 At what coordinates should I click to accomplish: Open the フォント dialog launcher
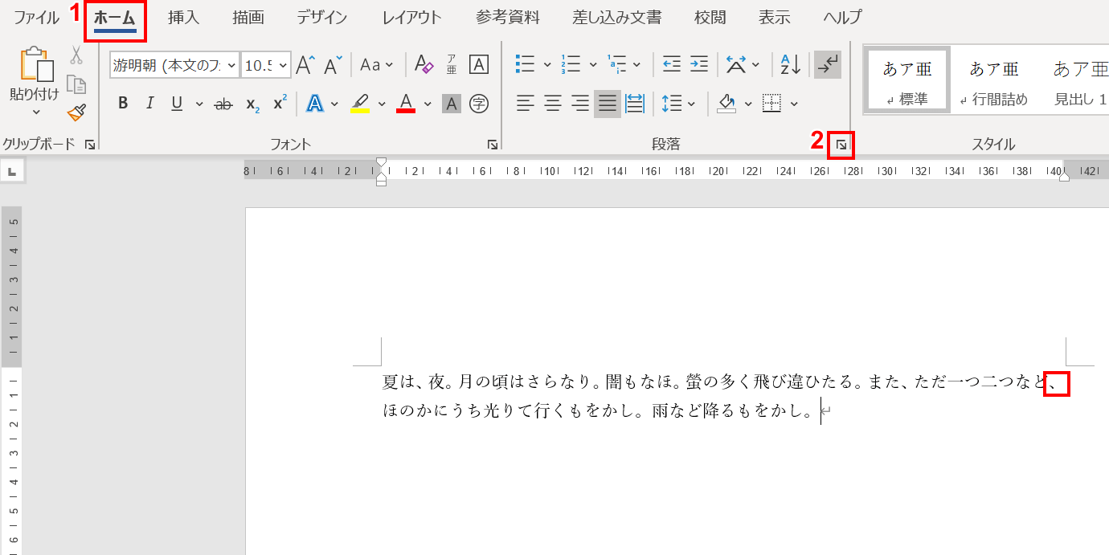[492, 145]
